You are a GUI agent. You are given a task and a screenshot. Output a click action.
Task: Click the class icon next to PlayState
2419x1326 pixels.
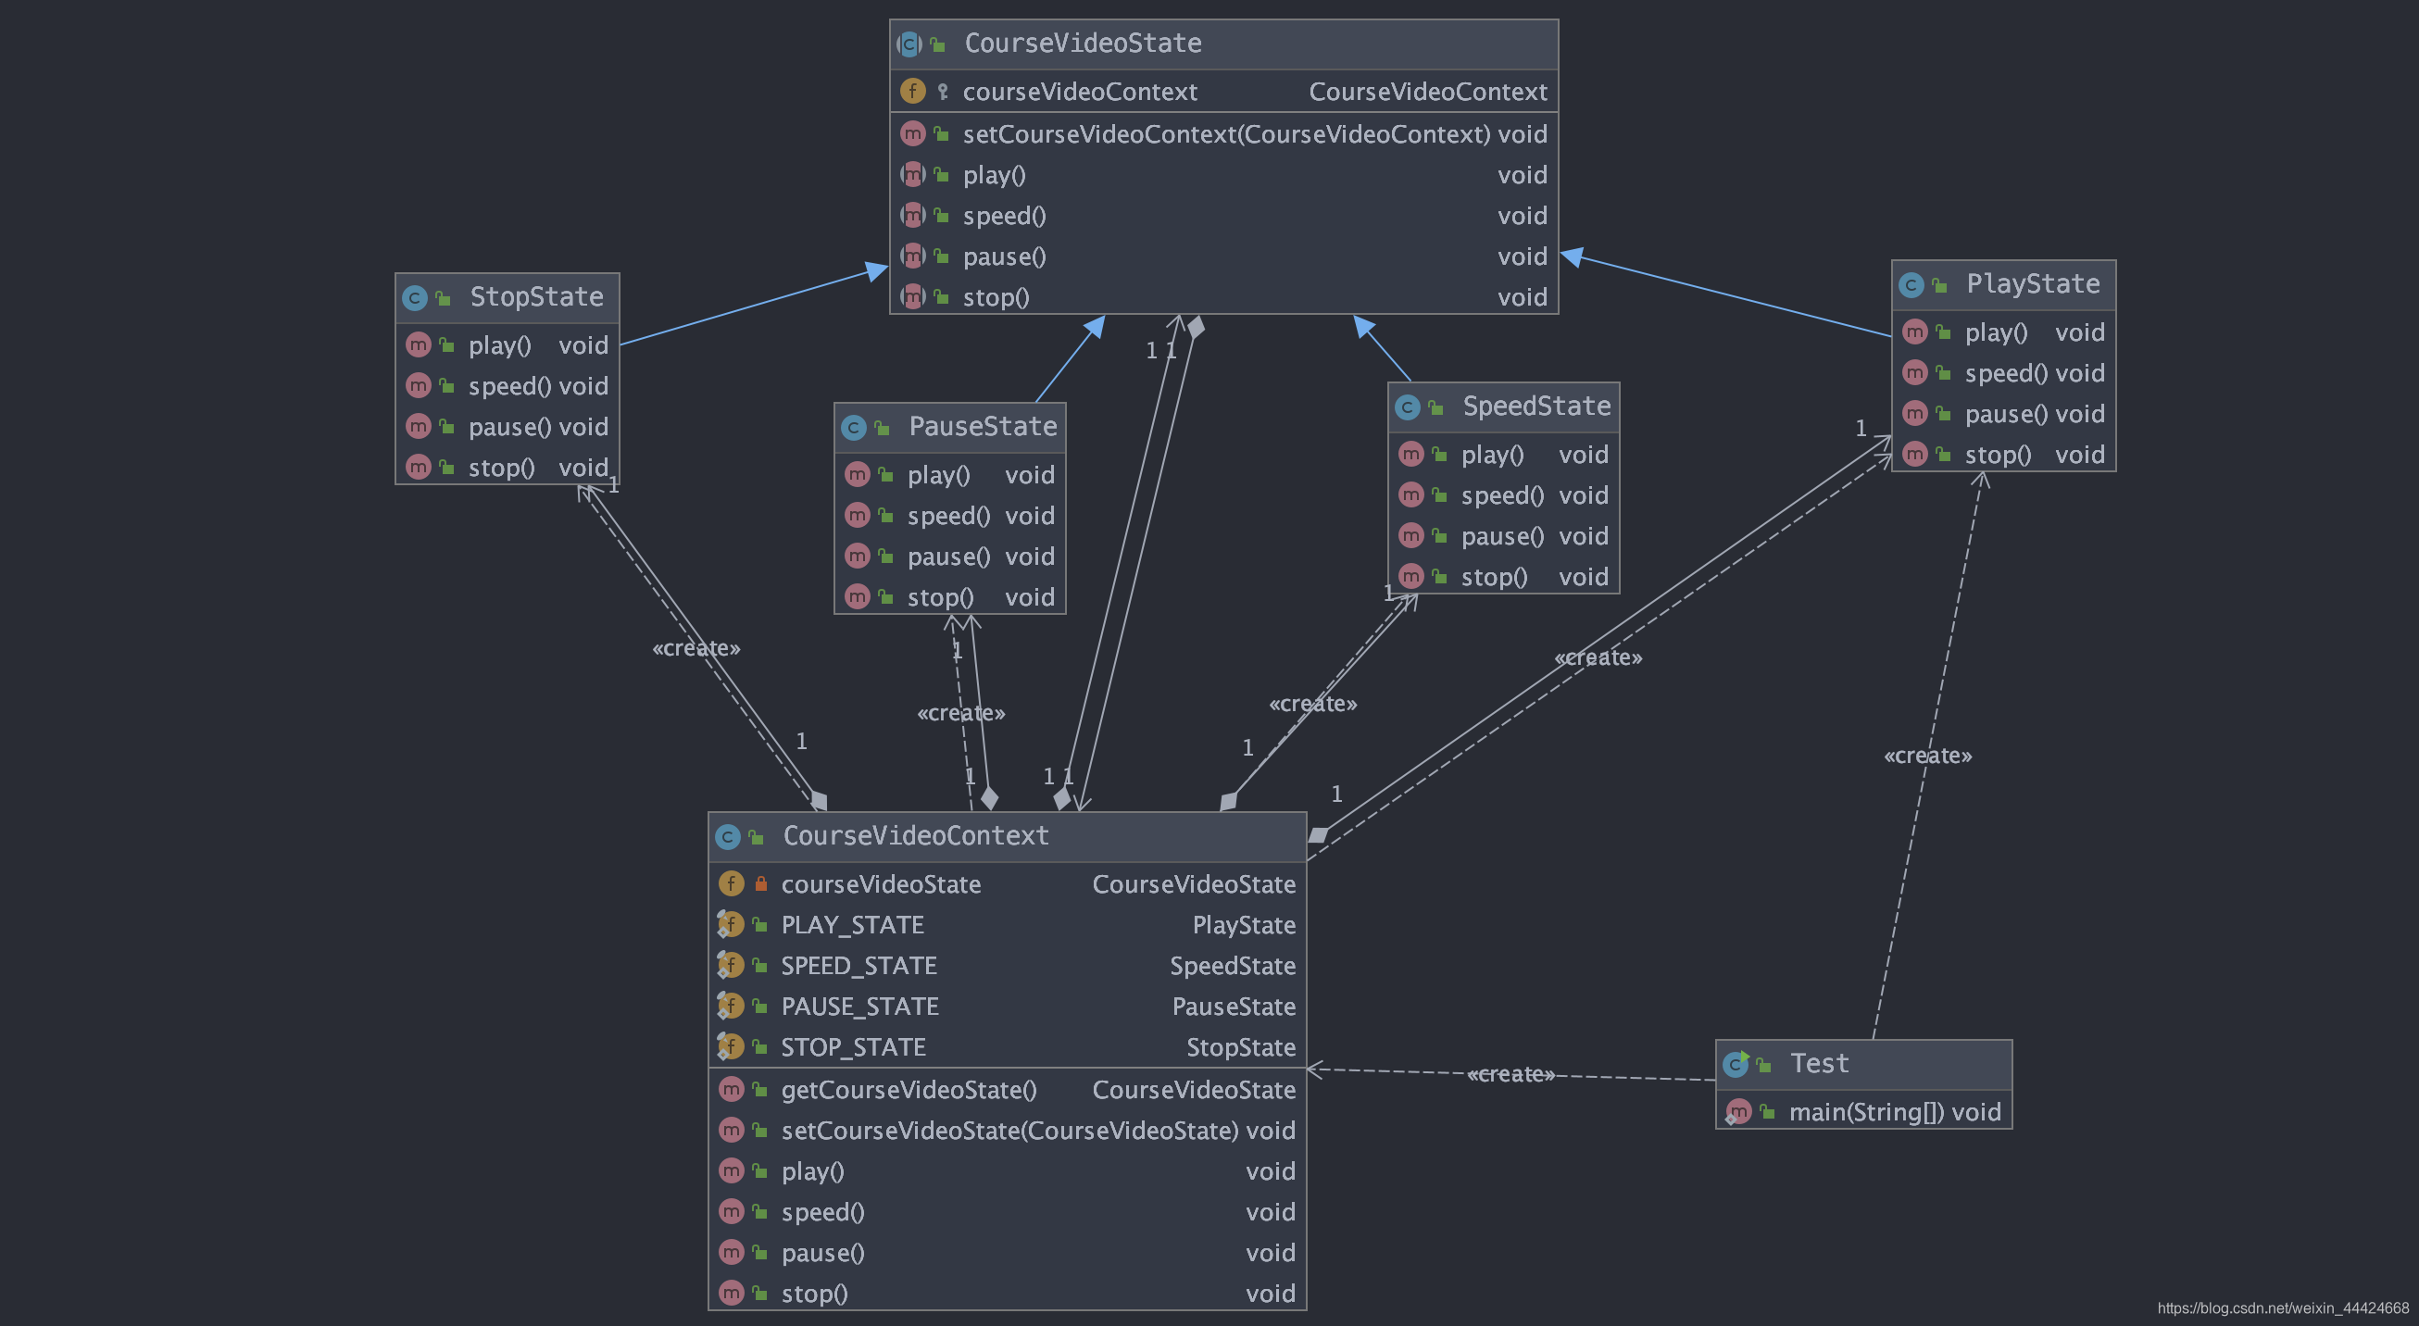pos(1911,285)
